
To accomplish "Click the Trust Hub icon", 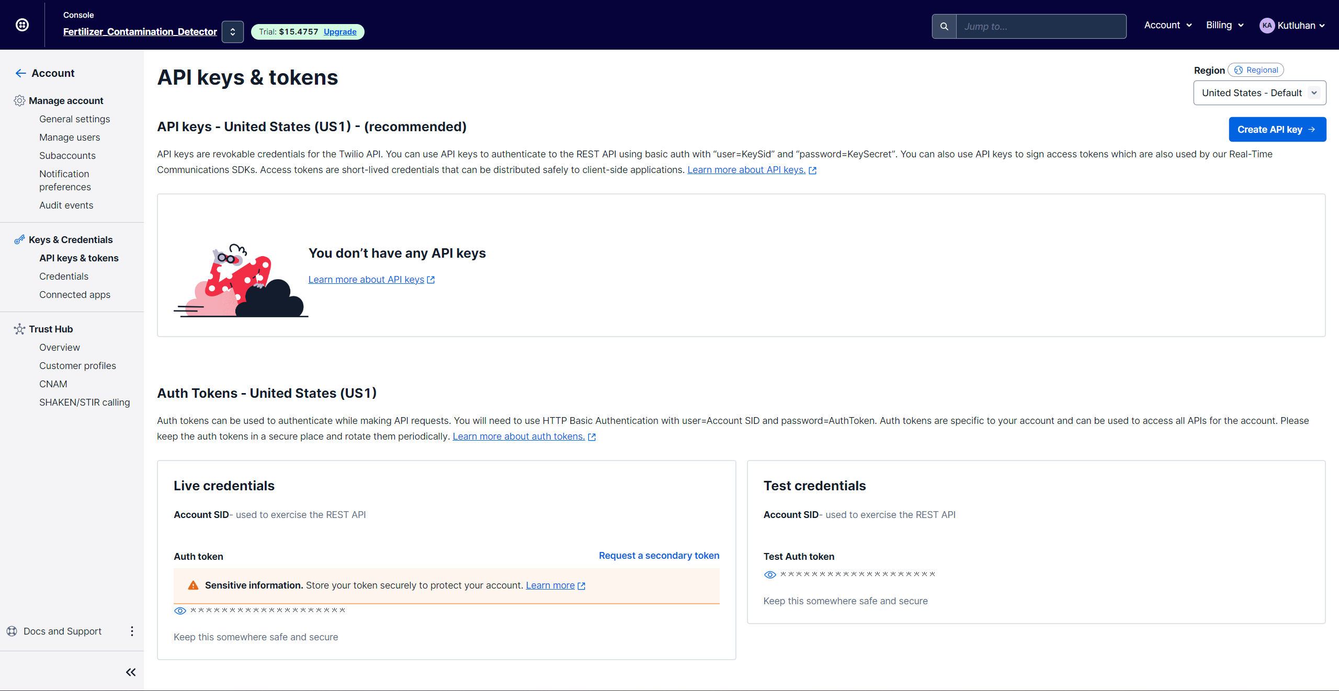I will click(19, 329).
